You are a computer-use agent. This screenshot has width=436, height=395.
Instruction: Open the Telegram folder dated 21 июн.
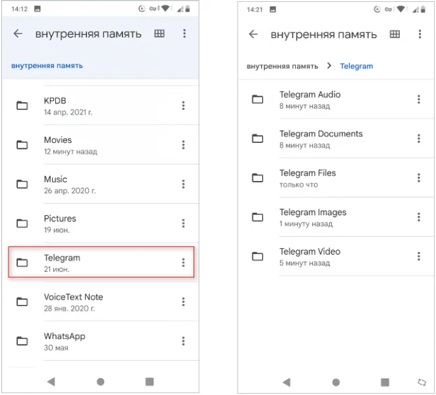click(x=101, y=262)
